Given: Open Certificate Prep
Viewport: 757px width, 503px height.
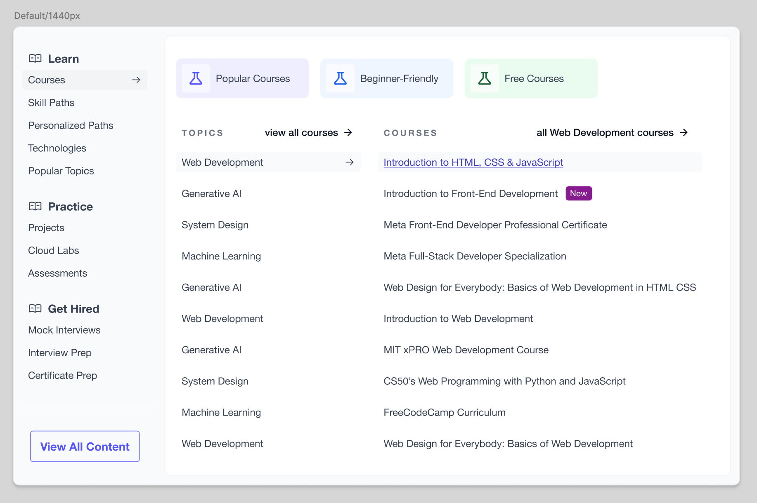Looking at the screenshot, I should point(63,375).
